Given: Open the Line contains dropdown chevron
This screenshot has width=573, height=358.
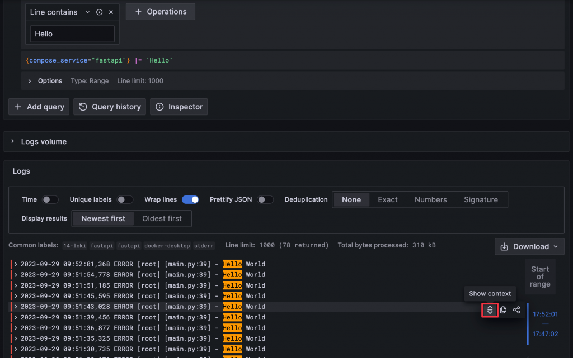Looking at the screenshot, I should pos(88,12).
